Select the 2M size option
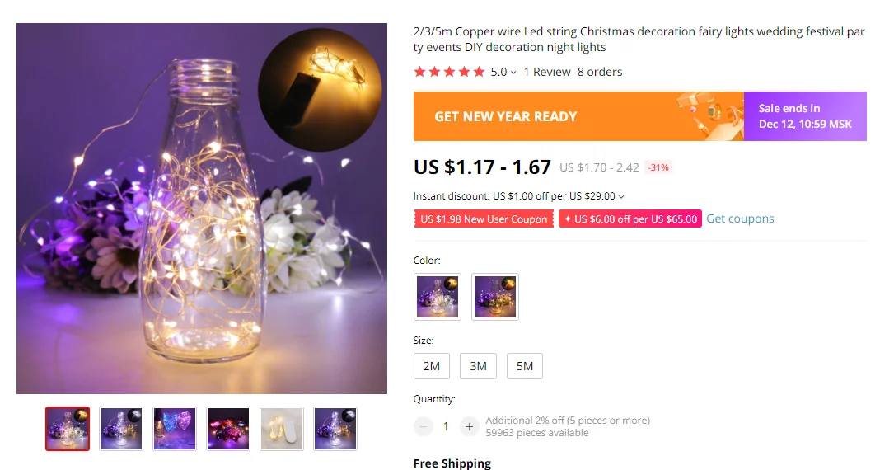 point(432,366)
